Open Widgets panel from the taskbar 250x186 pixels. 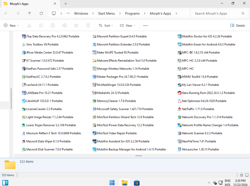point(5,183)
